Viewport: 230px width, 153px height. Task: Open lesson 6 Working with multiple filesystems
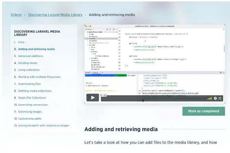(x=39, y=77)
